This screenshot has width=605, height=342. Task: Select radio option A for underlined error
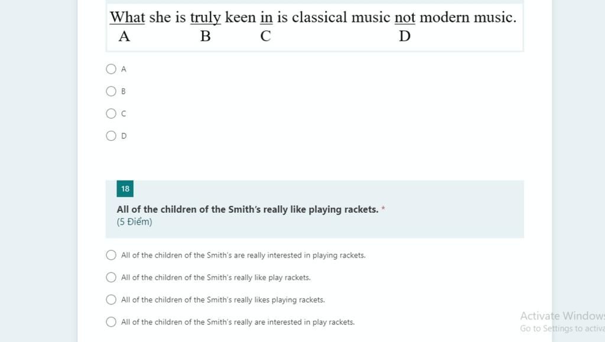[111, 69]
